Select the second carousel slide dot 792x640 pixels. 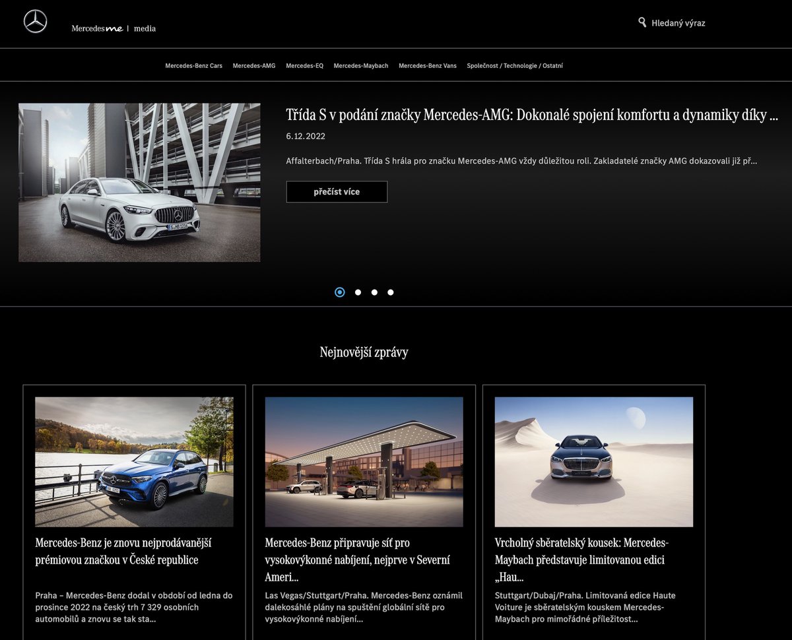click(358, 292)
